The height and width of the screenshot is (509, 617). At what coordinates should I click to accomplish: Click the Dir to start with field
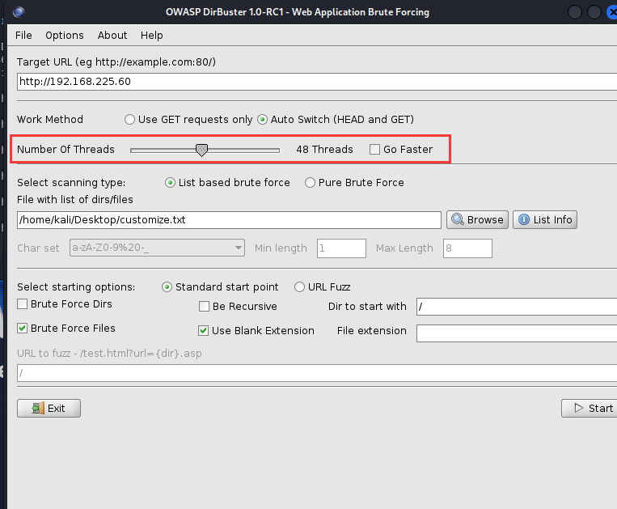point(517,307)
